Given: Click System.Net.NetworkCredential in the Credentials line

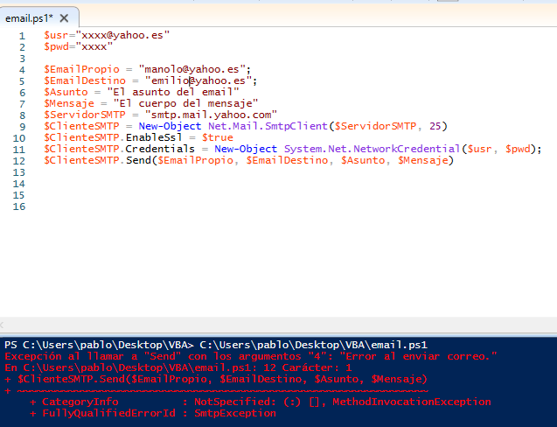Looking at the screenshot, I should coord(372,149).
